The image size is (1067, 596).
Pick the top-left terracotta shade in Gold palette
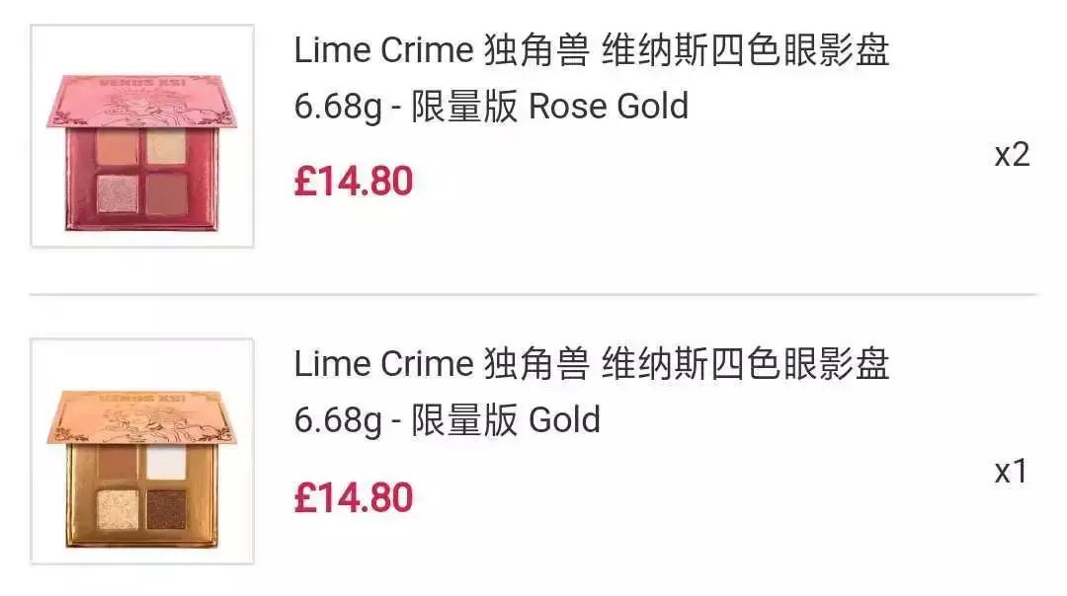[118, 463]
